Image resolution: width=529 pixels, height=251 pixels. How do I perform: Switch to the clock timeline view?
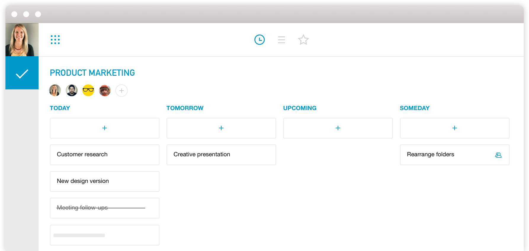[x=259, y=40]
